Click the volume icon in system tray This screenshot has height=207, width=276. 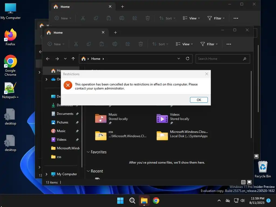[x=243, y=201]
